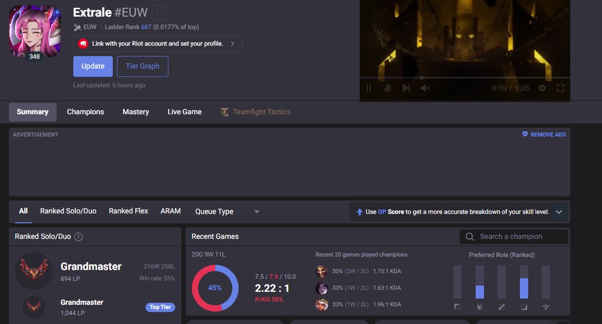Click the Update button
This screenshot has width=602, height=324.
coord(93,66)
